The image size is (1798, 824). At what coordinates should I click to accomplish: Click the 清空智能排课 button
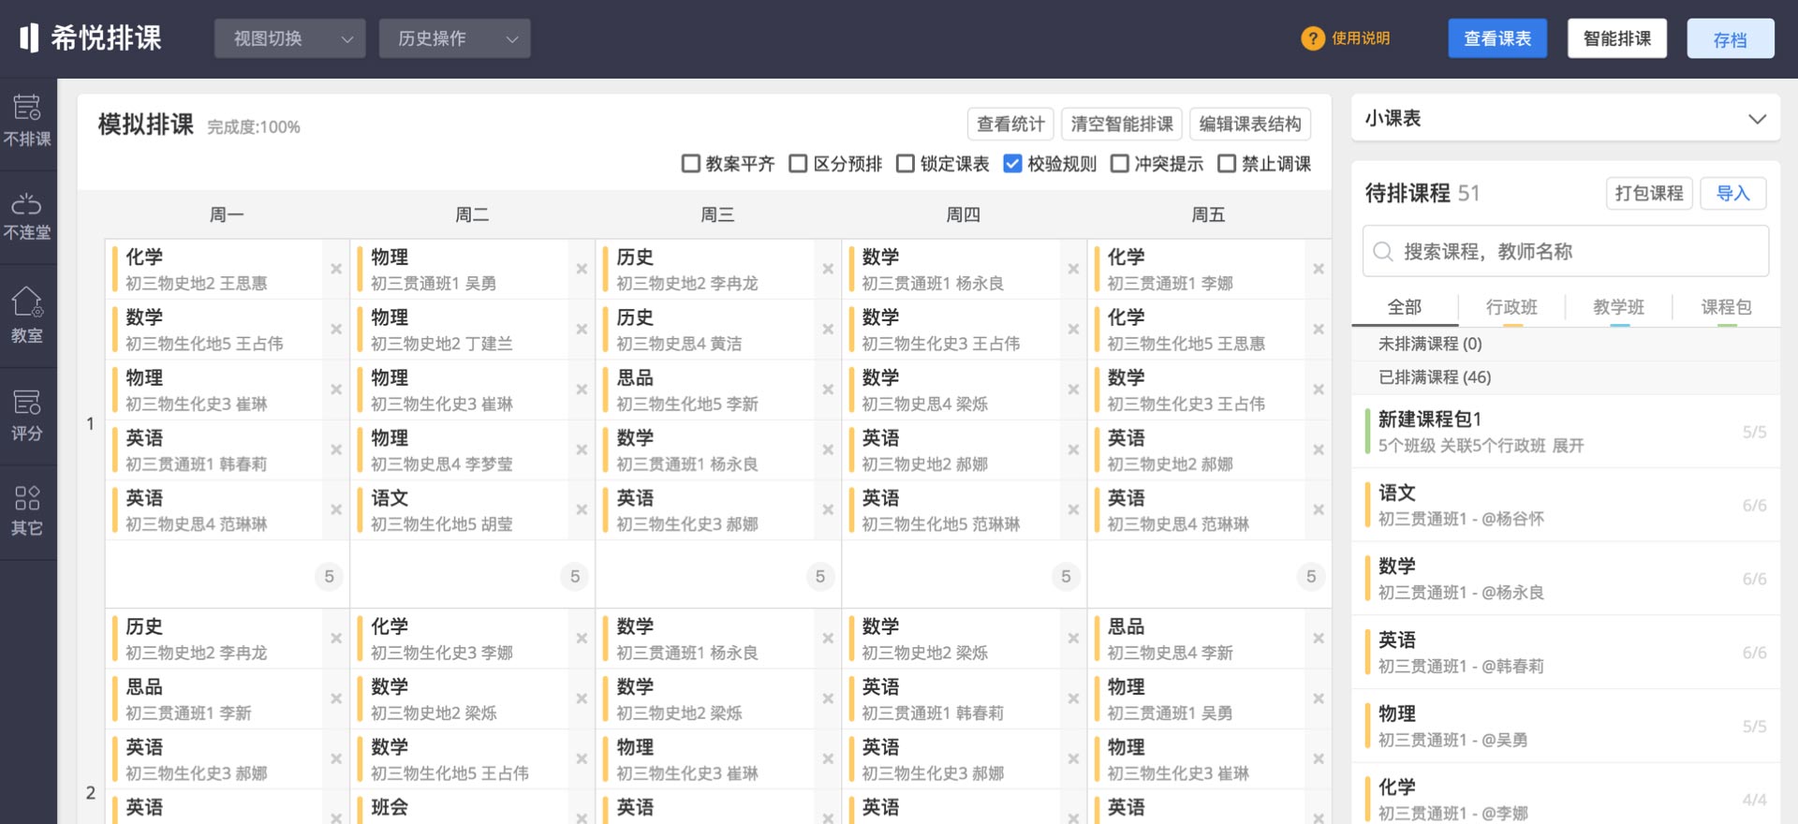(1122, 124)
